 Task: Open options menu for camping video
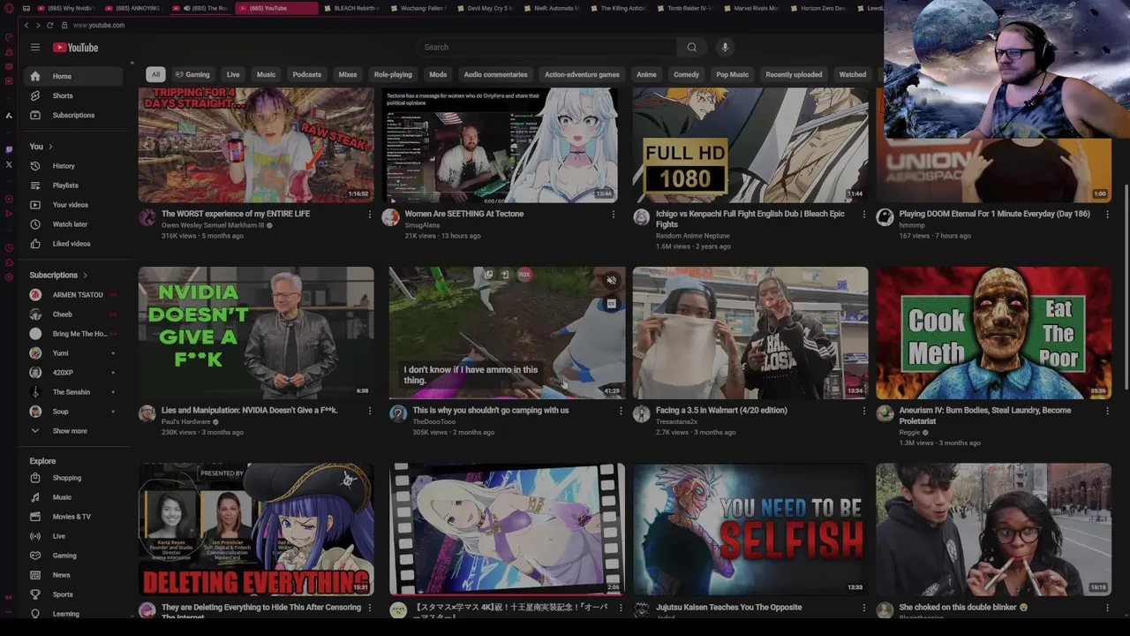point(621,411)
